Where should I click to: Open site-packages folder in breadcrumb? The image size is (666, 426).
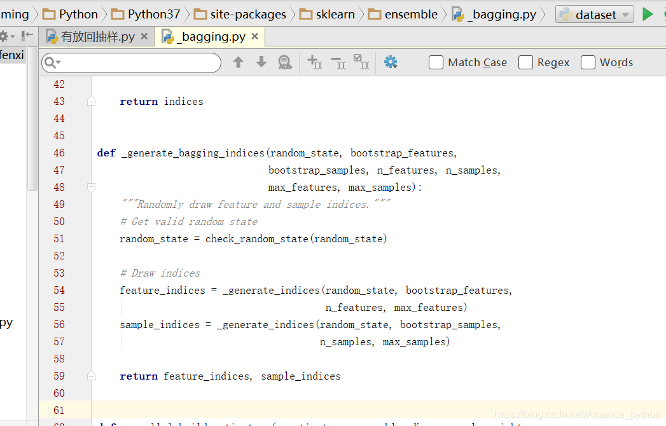(240, 15)
